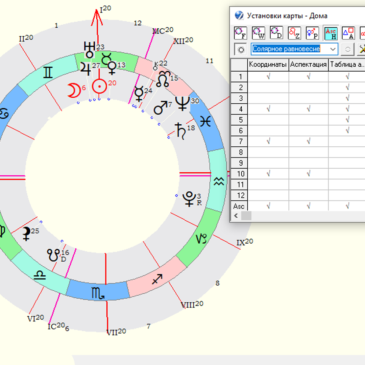Open the W chart settings icon

[259, 33]
